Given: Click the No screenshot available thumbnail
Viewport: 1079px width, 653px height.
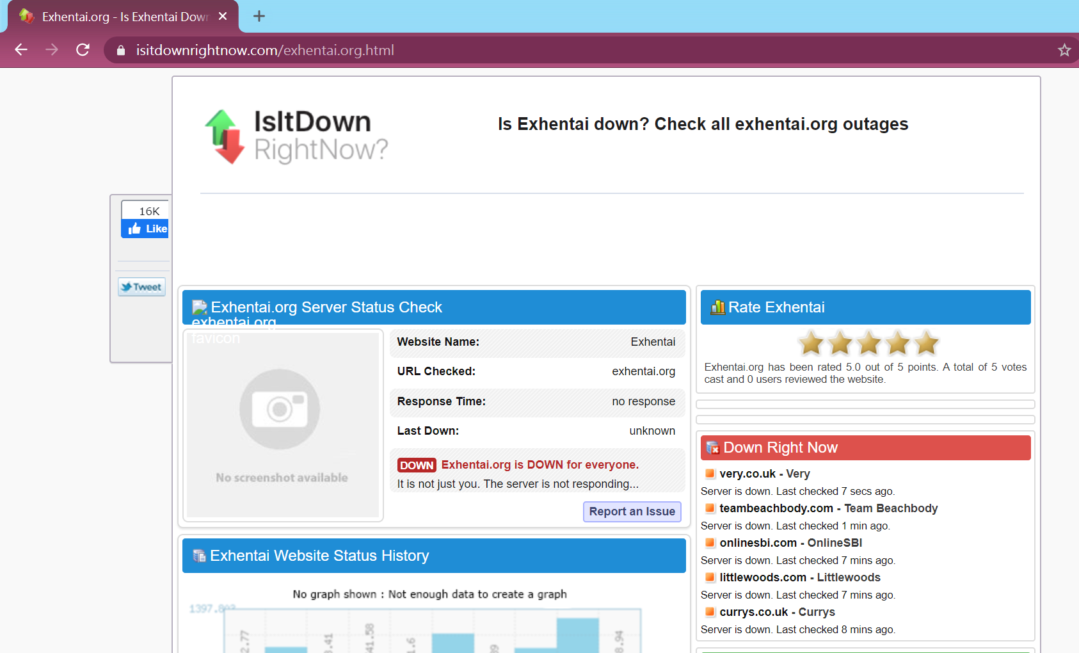Looking at the screenshot, I should point(282,425).
